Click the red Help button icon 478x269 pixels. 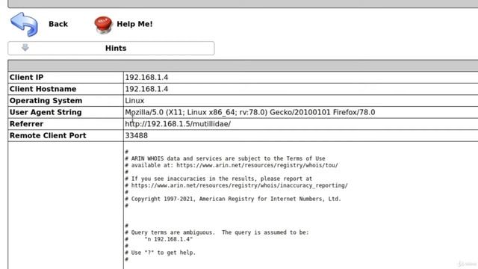pos(103,25)
